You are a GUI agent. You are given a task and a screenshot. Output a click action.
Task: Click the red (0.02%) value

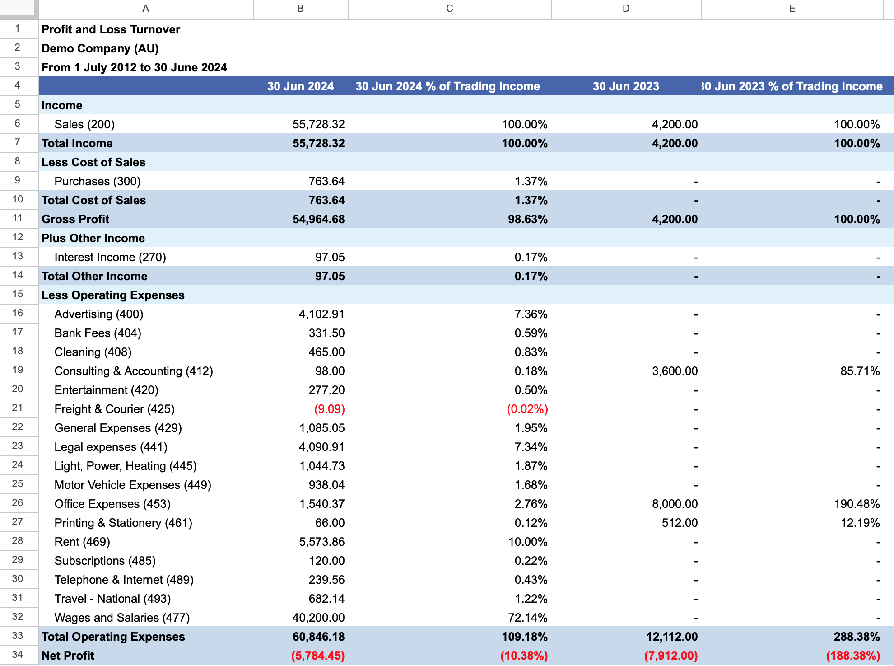click(527, 409)
